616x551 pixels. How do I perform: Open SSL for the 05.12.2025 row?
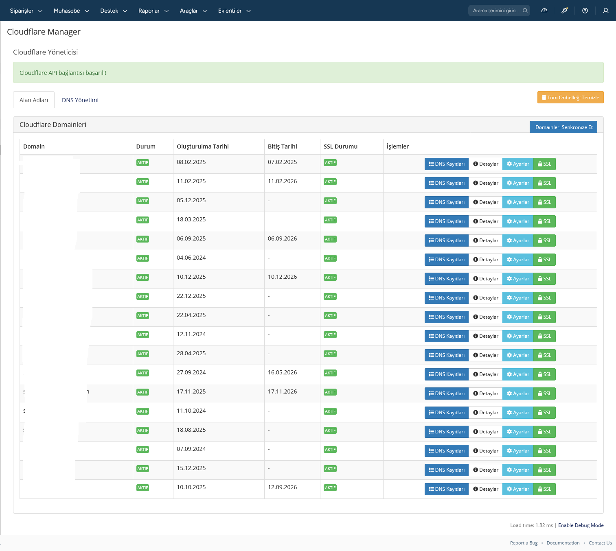(544, 202)
